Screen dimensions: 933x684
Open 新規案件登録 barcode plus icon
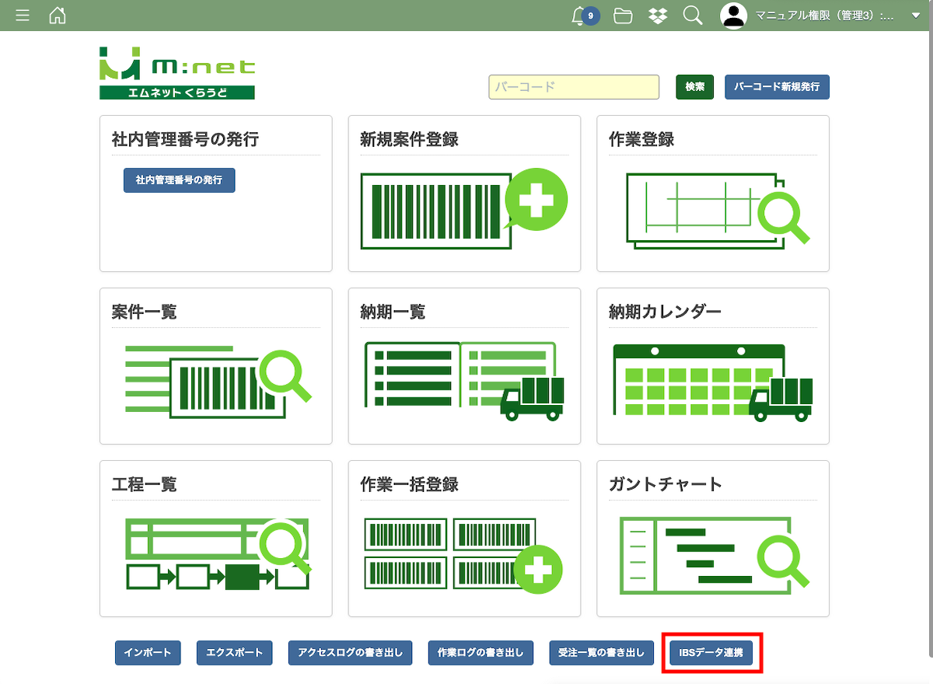click(x=463, y=209)
